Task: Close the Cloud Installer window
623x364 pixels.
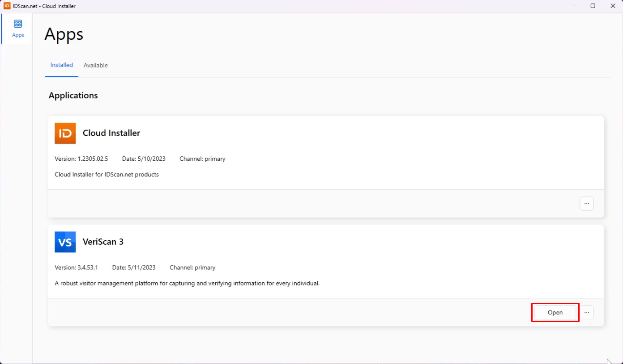Action: point(613,6)
